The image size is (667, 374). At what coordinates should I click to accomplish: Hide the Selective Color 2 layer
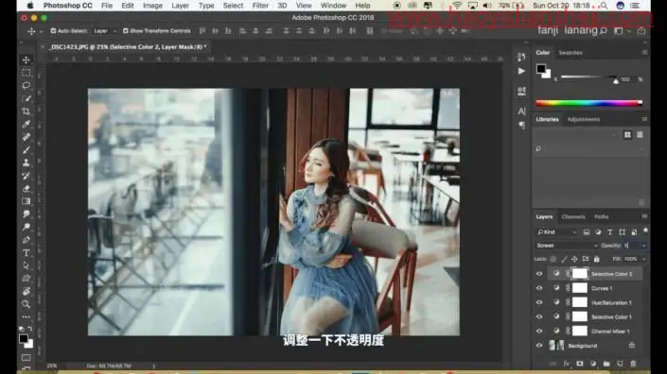pyautogui.click(x=539, y=274)
